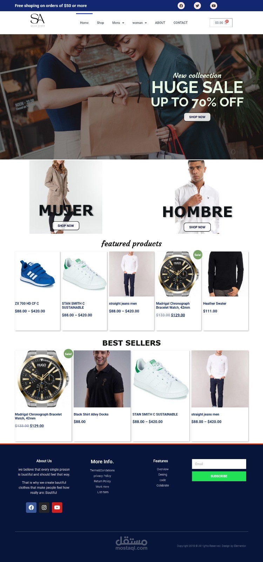Open the ABOUT menu item
Screen dimensions: 263x562
tap(160, 23)
